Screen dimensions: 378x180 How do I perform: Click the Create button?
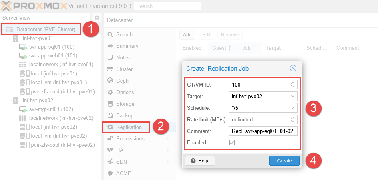pos(284,160)
